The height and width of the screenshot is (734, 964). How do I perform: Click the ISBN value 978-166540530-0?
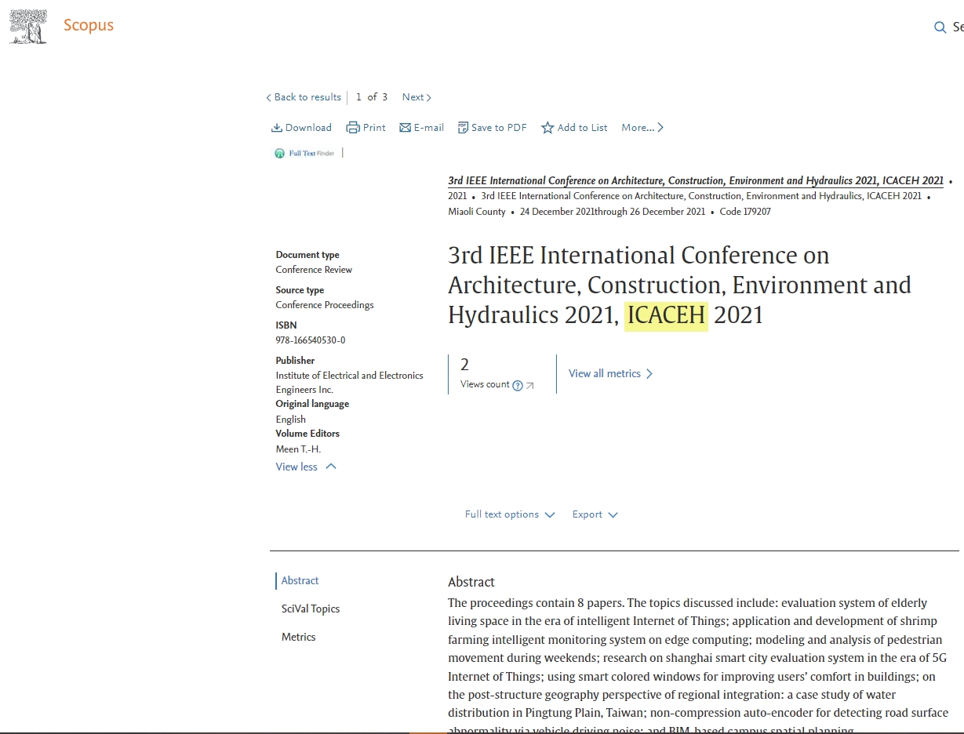click(x=311, y=340)
